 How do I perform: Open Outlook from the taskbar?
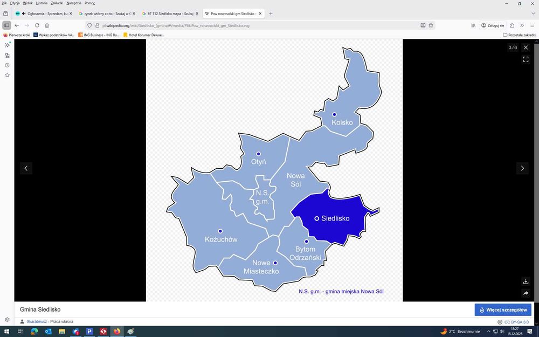48,332
